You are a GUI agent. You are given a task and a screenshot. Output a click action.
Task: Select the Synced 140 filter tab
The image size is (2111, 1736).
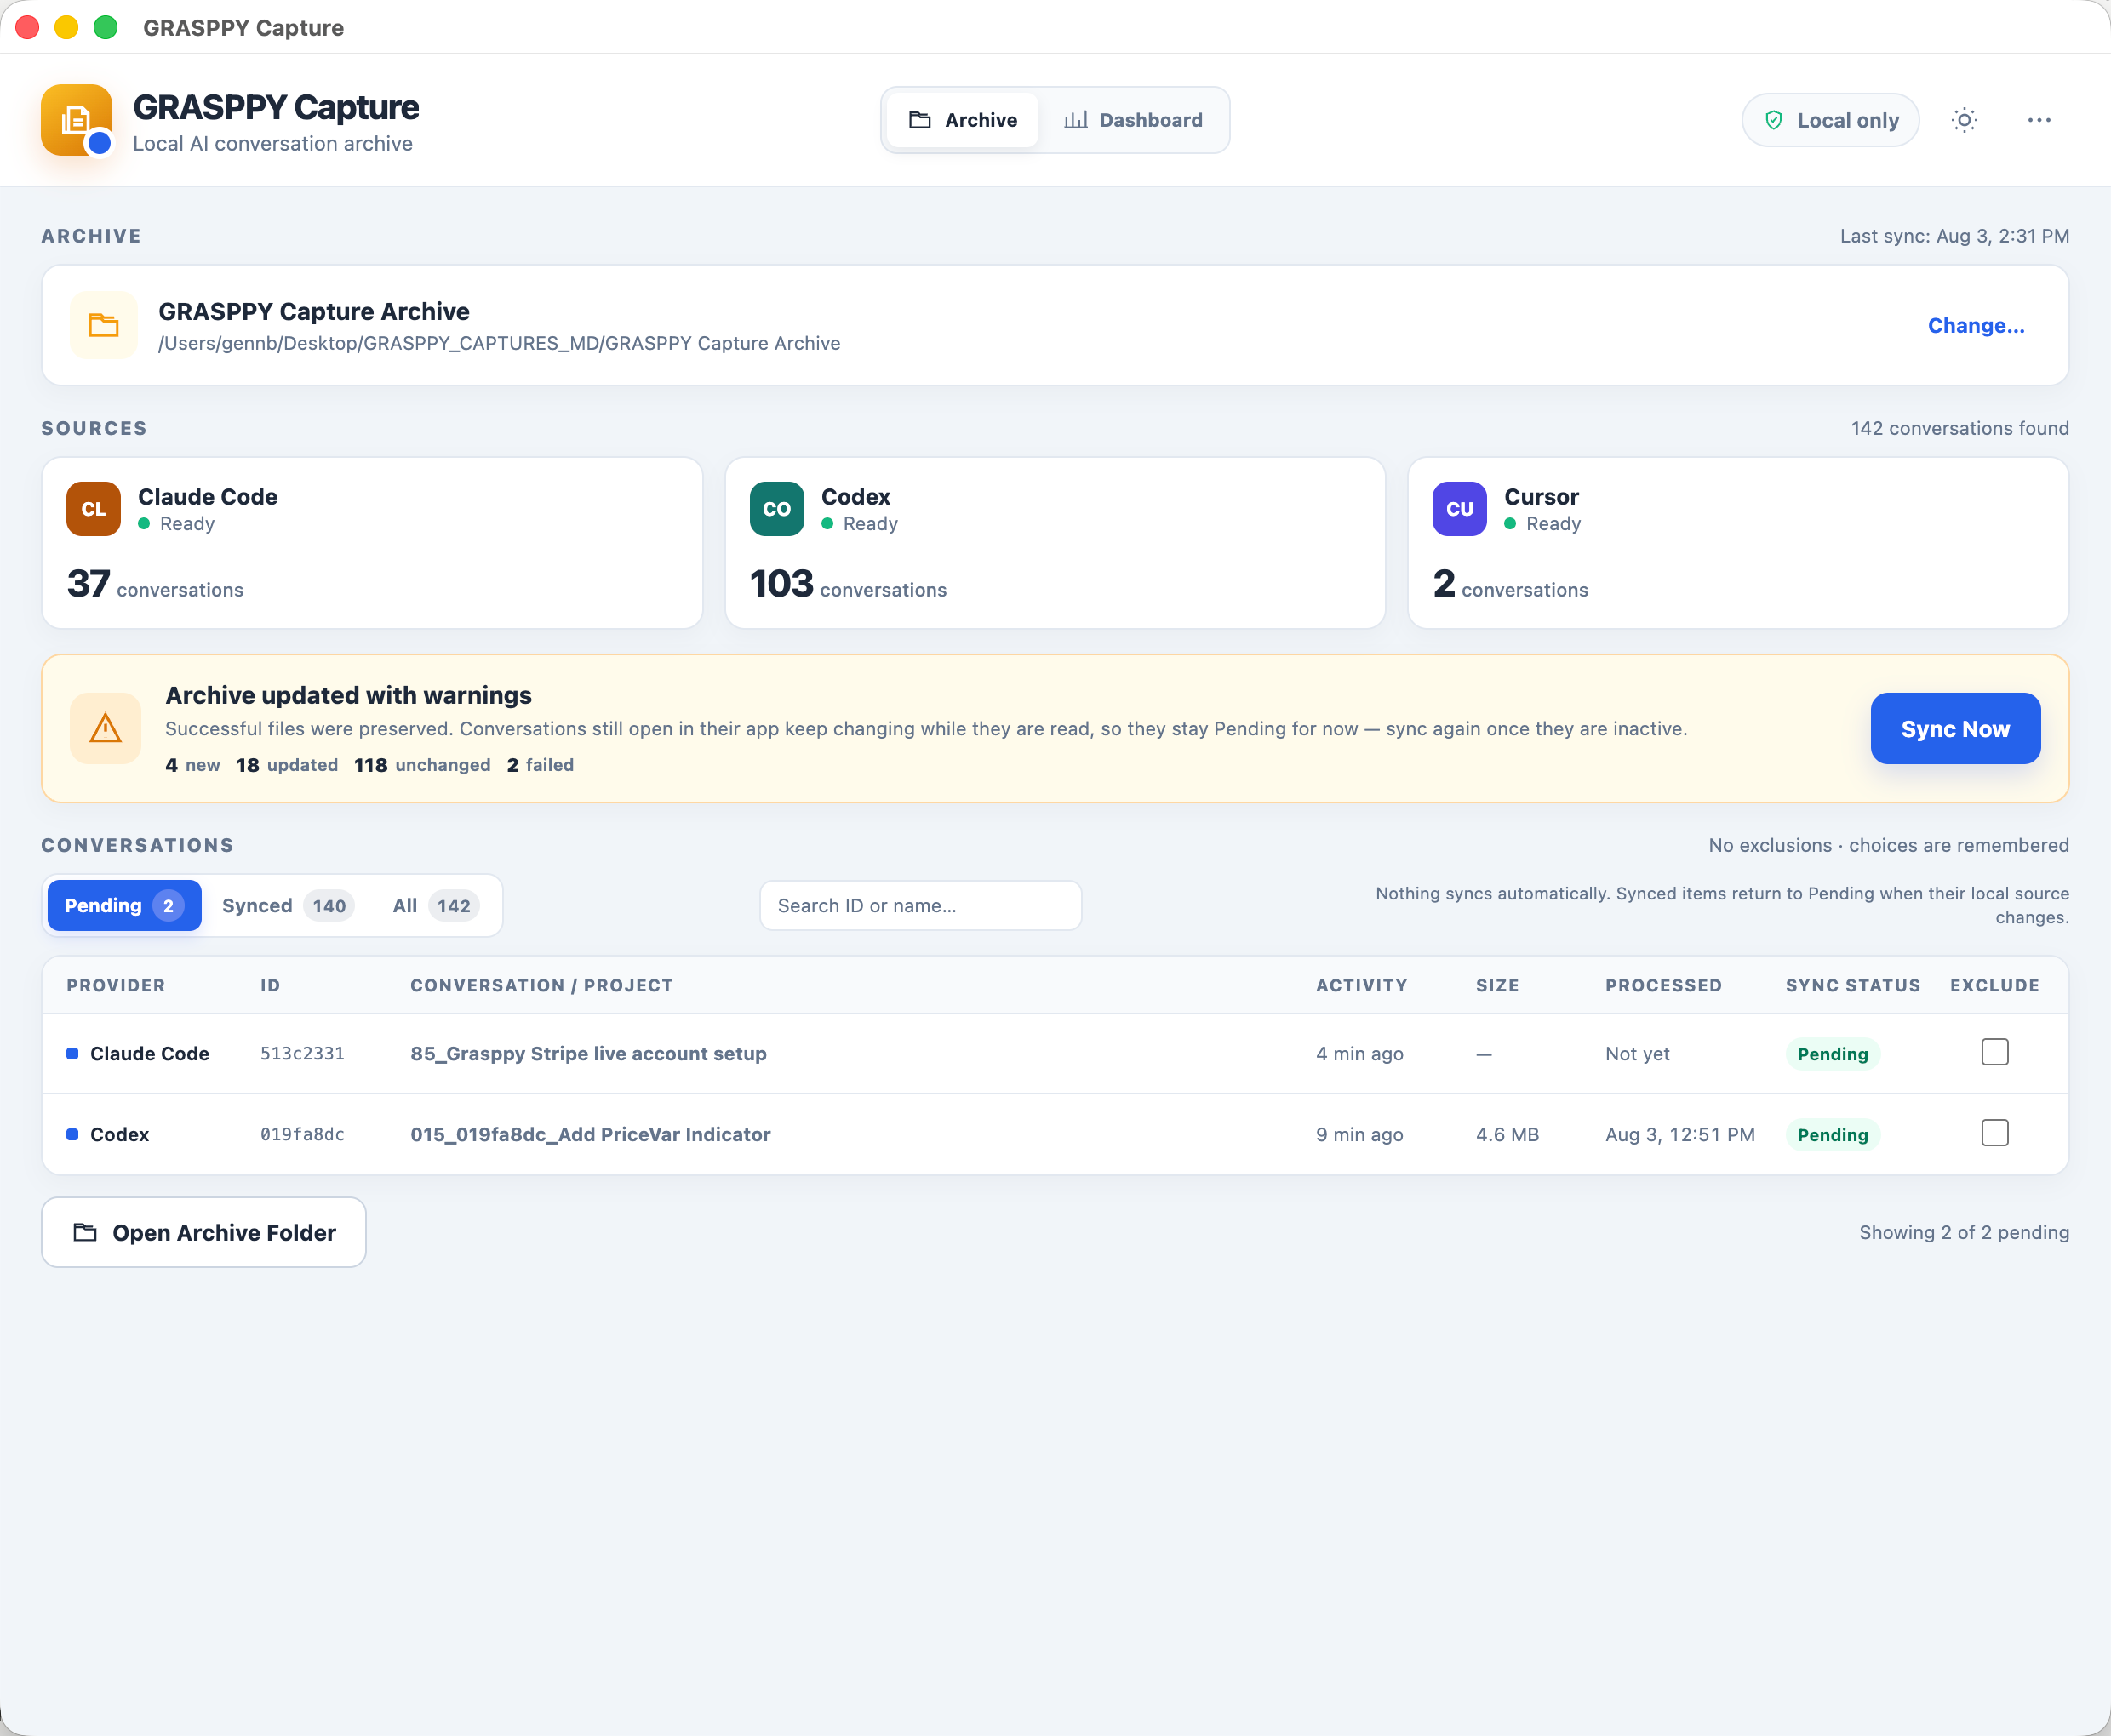pos(287,906)
